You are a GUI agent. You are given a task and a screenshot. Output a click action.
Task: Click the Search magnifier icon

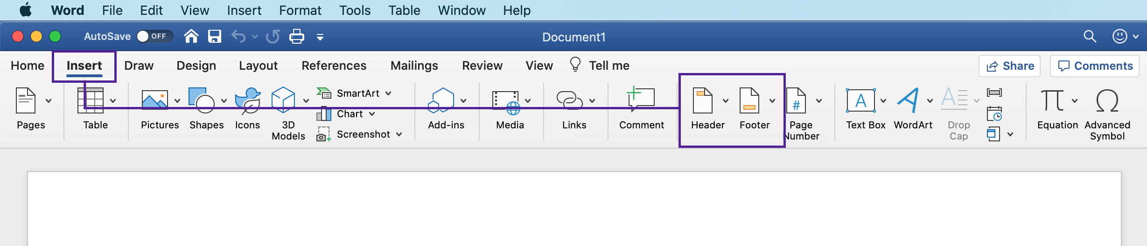[1090, 36]
